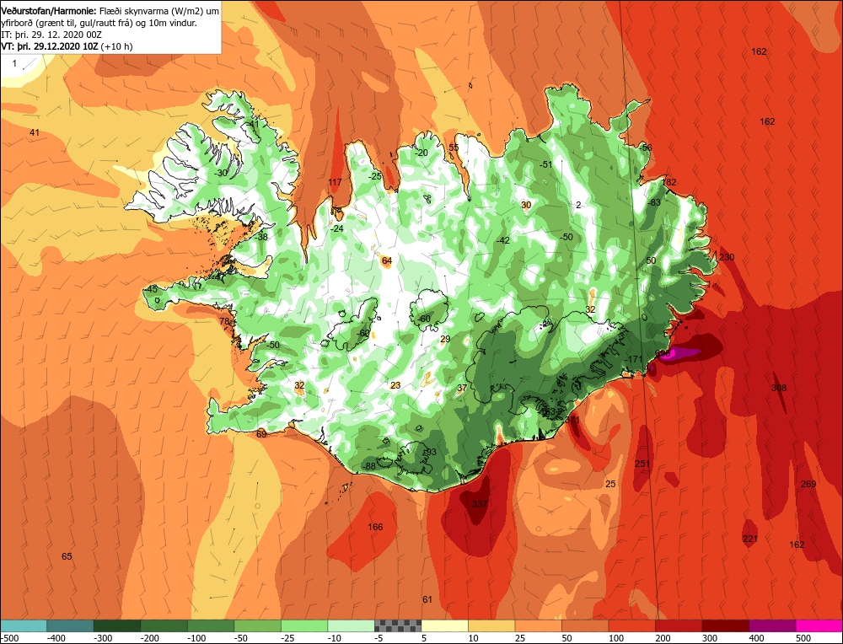Click the yellow-orange 10 to 25 legend swatch
This screenshot has width=843, height=644.
491,625
